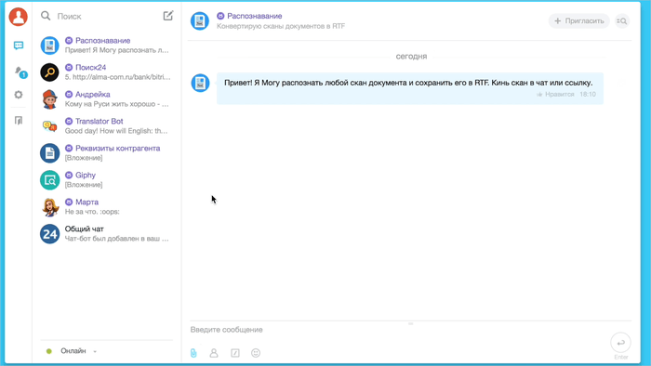Click the Поиск24 magnifier avatar
Image resolution: width=651 pixels, height=366 pixels.
click(x=49, y=72)
